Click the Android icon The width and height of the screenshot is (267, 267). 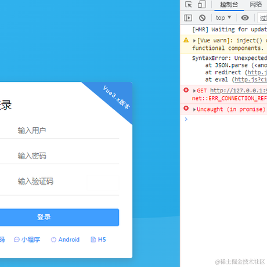[53, 240]
